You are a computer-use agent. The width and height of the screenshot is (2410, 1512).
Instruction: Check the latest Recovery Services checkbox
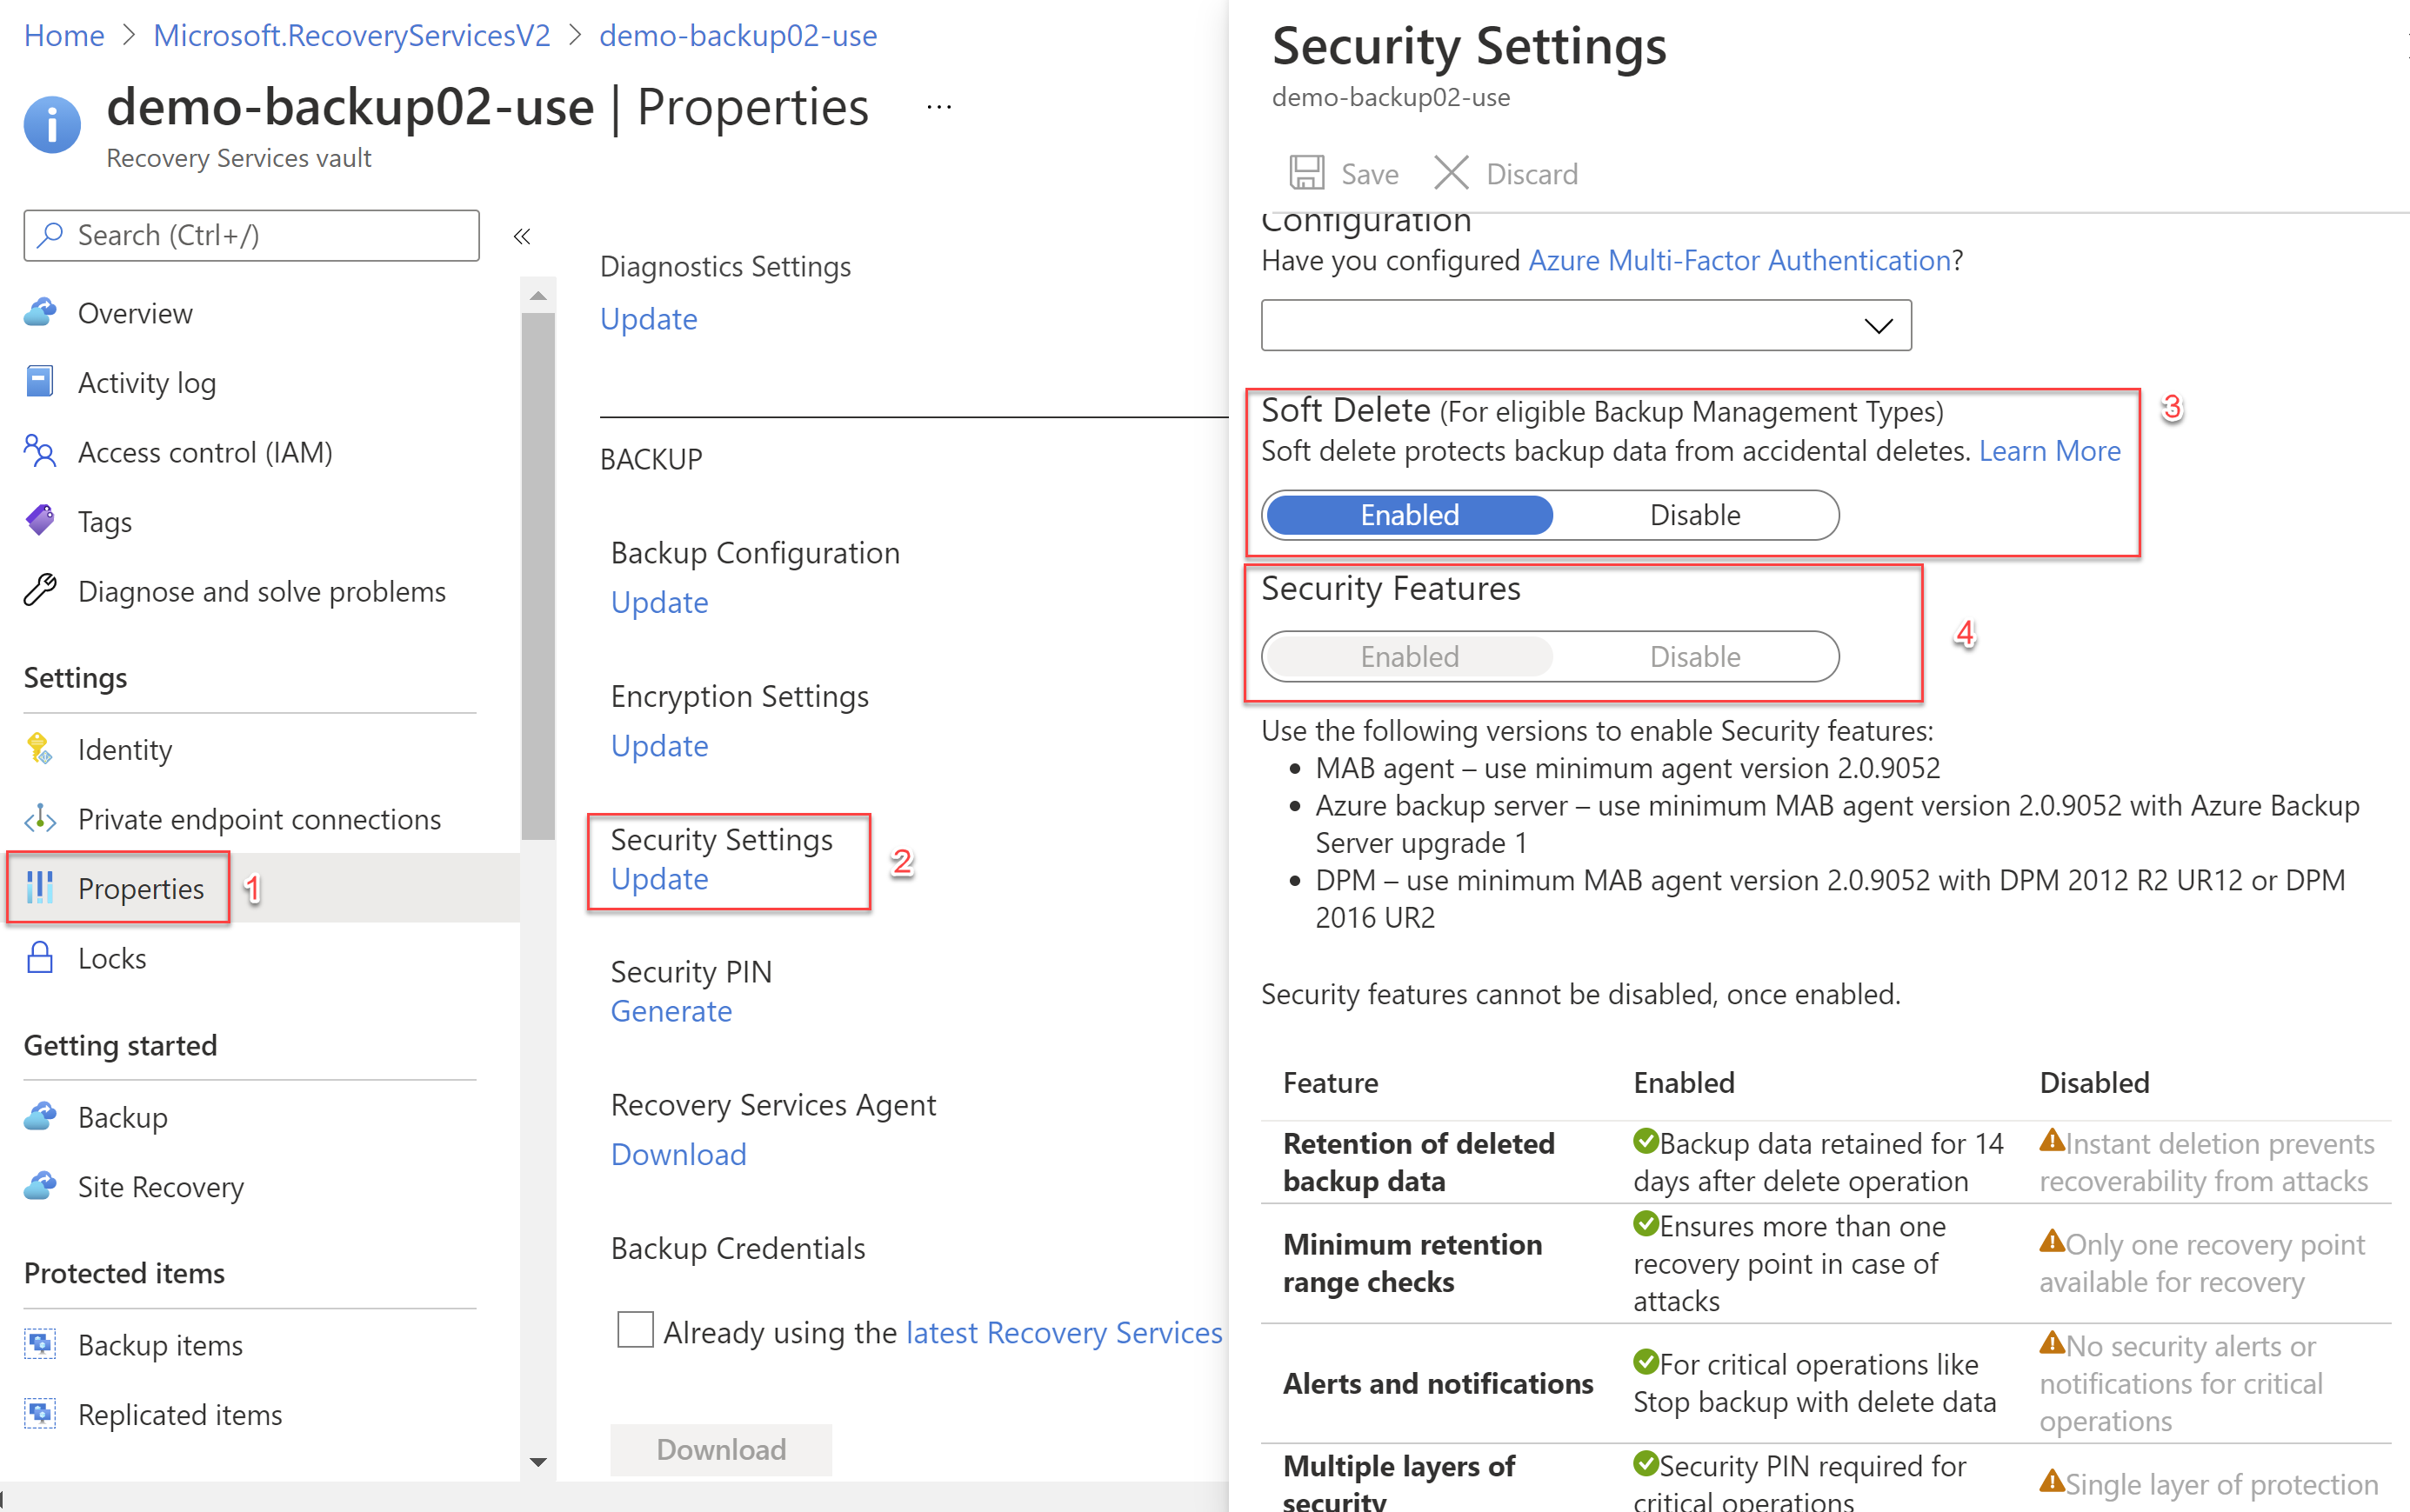[636, 1331]
